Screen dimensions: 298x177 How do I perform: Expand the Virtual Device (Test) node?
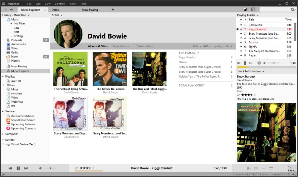point(4,144)
